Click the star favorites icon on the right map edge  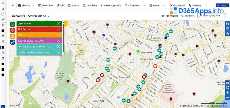coord(228,33)
